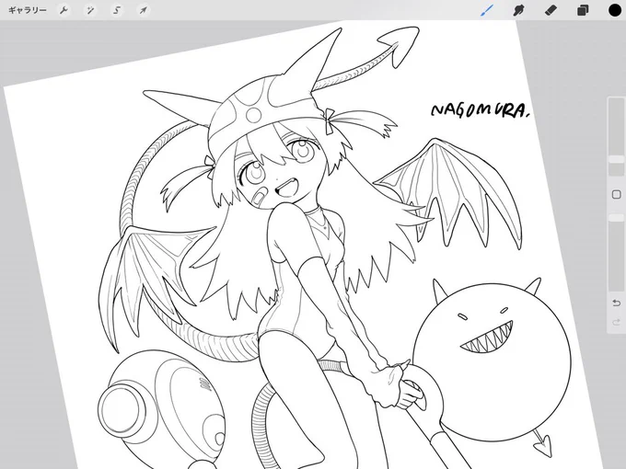The width and height of the screenshot is (626, 469).
Task: Open the ギャラリー gallery
Action: point(27,10)
